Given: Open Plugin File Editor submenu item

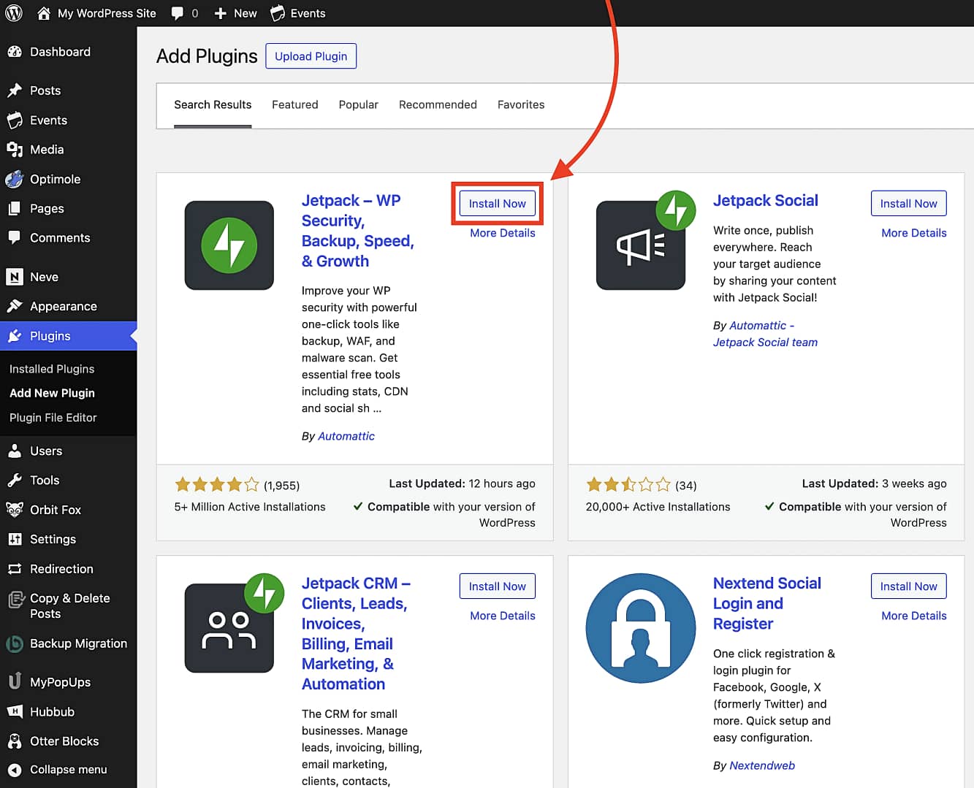Looking at the screenshot, I should click(x=53, y=418).
